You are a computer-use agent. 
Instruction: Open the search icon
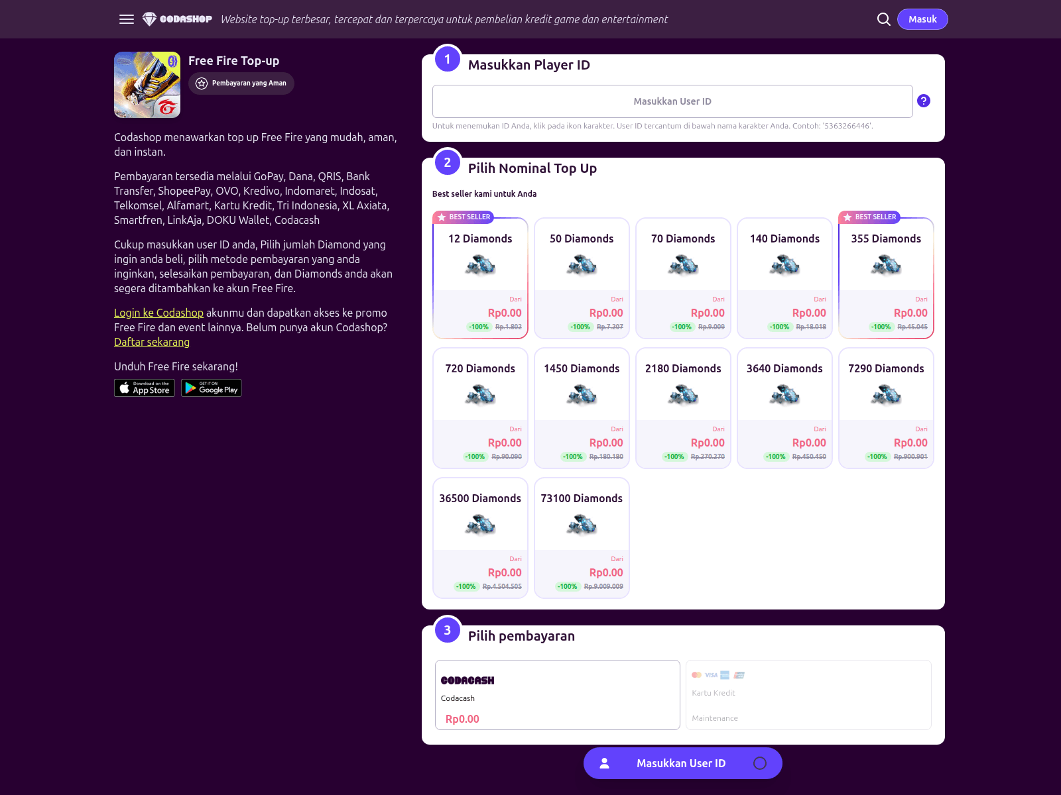point(883,19)
